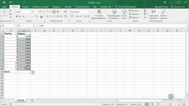Toggle bold formatting (Ж)
The height and width of the screenshot is (106, 189).
pos(17,16)
